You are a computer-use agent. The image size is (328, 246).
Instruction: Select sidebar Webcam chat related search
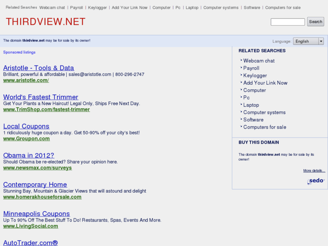pyautogui.click(x=259, y=61)
